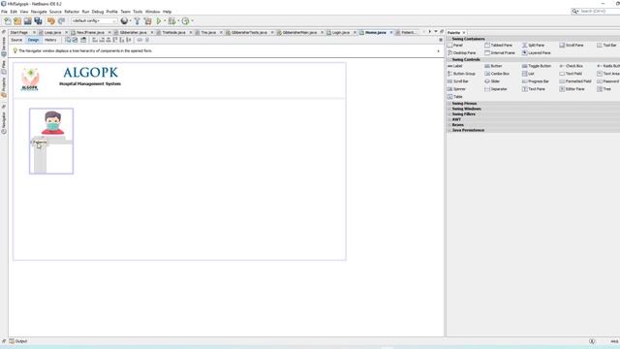Select Toggle Button in the palette
Viewport: 620px width, 349px height.
tap(537, 66)
